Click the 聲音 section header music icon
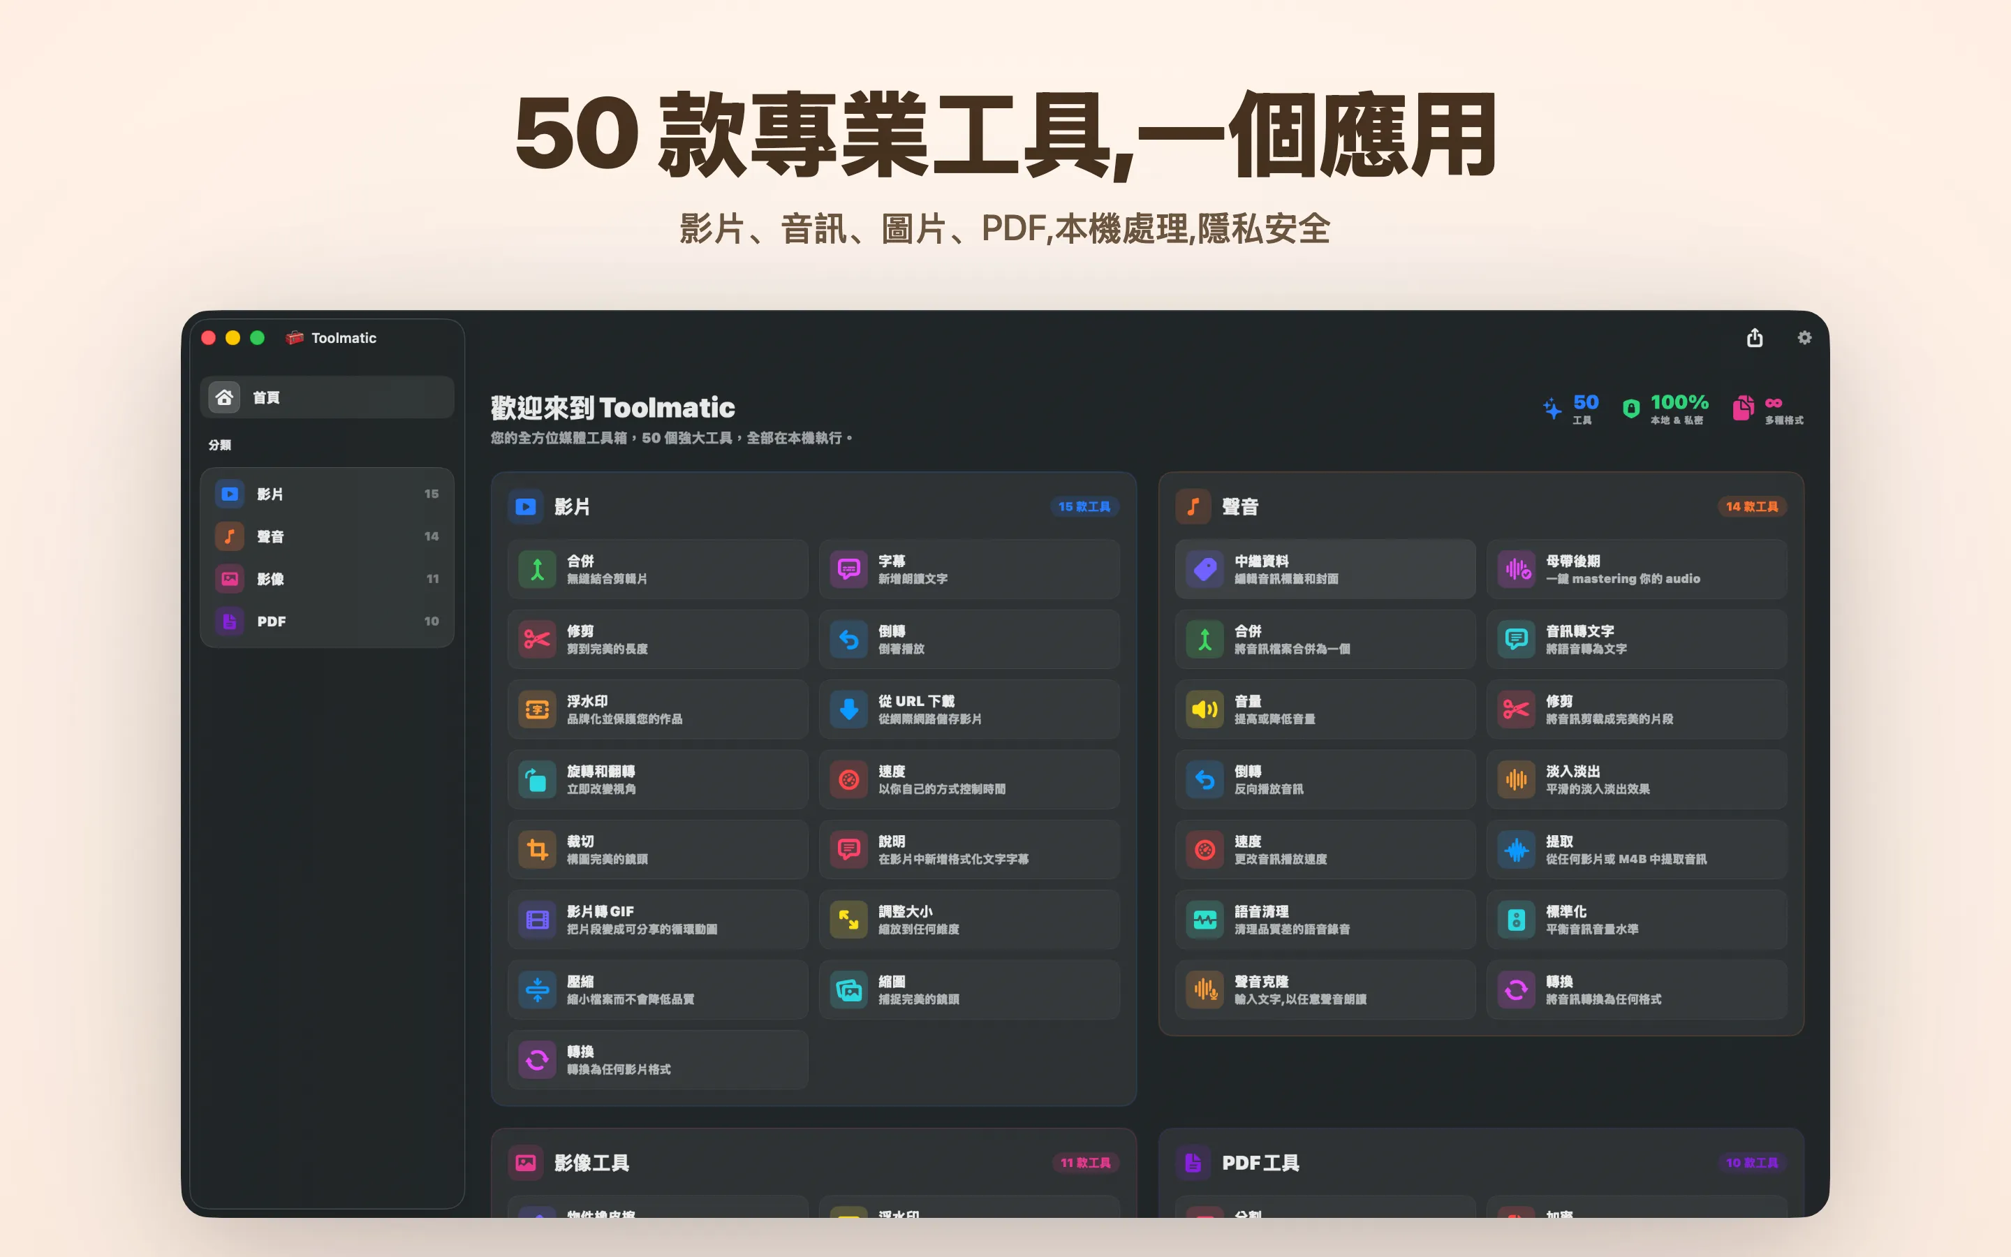The height and width of the screenshot is (1257, 2011). [1193, 506]
